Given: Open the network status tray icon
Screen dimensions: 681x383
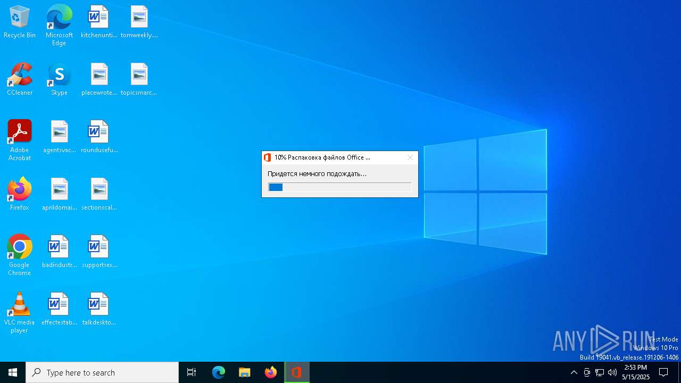Looking at the screenshot, I should point(600,372).
